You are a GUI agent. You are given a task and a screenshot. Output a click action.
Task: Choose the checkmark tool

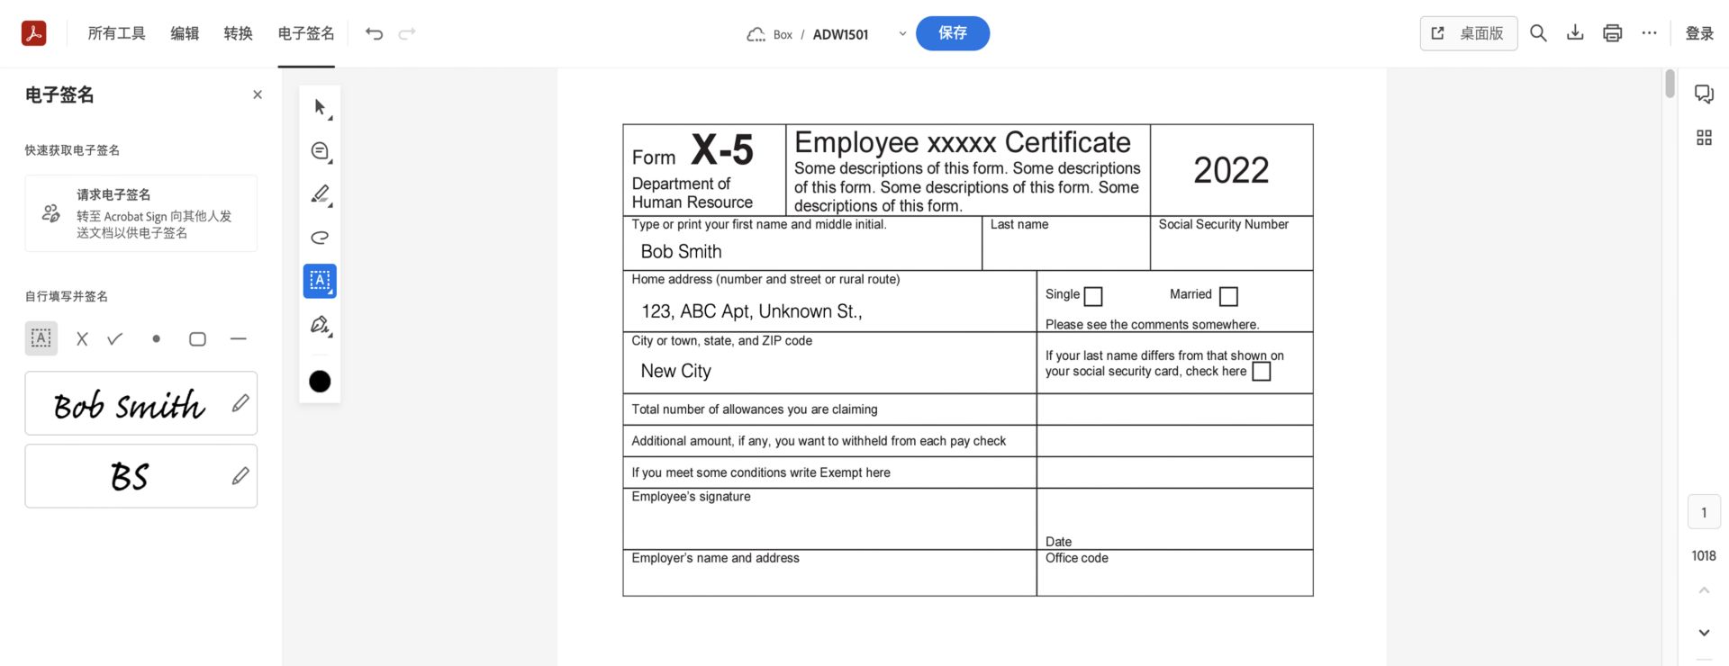pyautogui.click(x=114, y=339)
